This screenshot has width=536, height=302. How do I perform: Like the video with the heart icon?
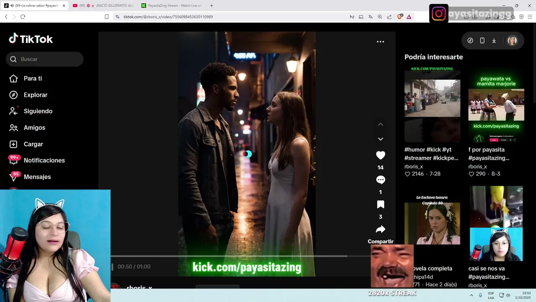point(380,155)
